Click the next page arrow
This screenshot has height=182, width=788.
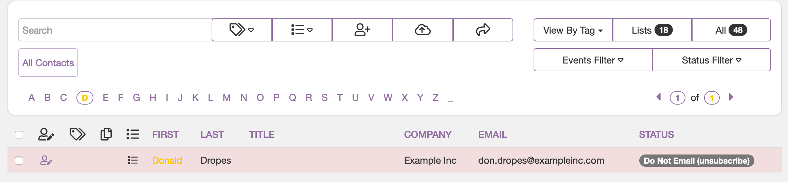(731, 97)
